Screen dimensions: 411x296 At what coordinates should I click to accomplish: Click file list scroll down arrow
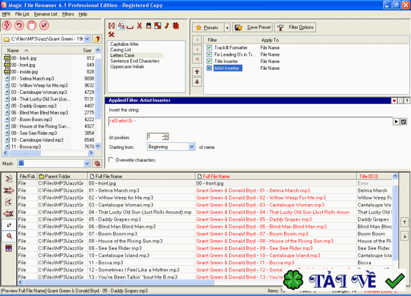click(x=98, y=146)
